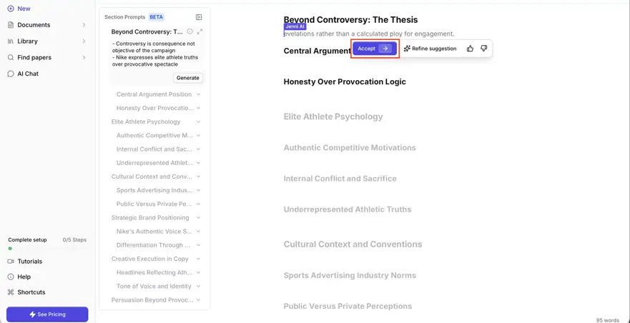Give thumbs down to the suggestion
630x323 pixels.
tap(483, 49)
